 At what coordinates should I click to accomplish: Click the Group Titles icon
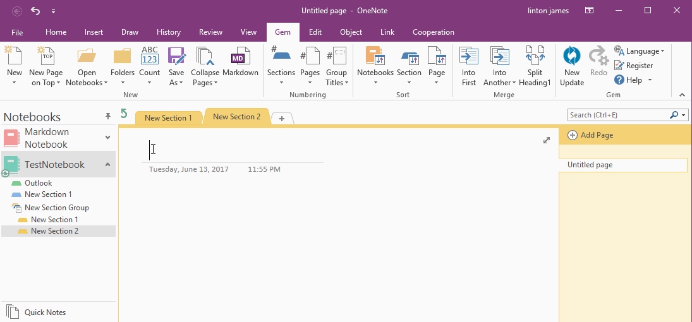337,56
